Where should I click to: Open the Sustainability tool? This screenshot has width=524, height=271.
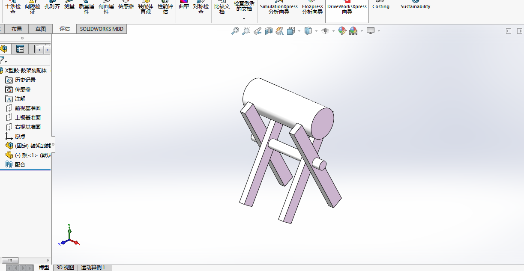coord(415,5)
